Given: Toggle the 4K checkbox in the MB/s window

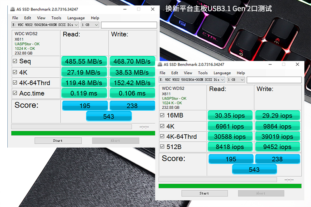Looking at the screenshot, I should tap(15, 72).
